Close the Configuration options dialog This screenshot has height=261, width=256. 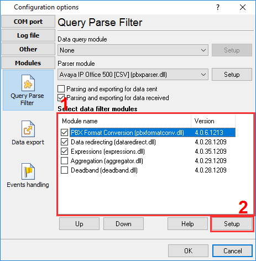[x=243, y=7]
